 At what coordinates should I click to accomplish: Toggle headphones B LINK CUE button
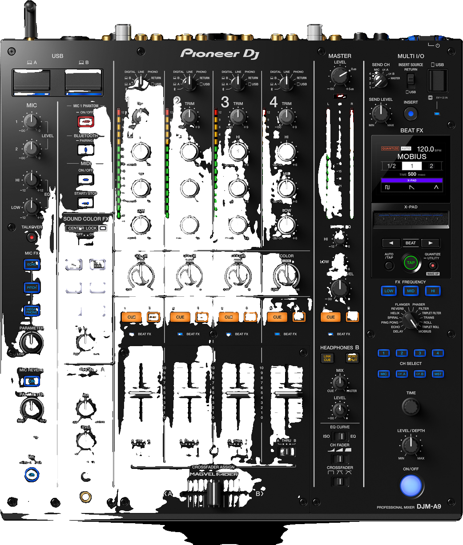pos(327,358)
